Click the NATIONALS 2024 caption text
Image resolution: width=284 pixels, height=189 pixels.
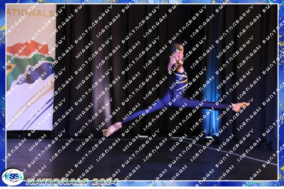pos(72,181)
